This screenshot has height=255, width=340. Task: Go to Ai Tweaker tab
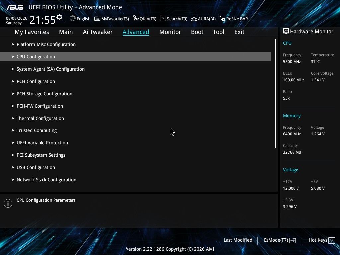tap(98, 32)
